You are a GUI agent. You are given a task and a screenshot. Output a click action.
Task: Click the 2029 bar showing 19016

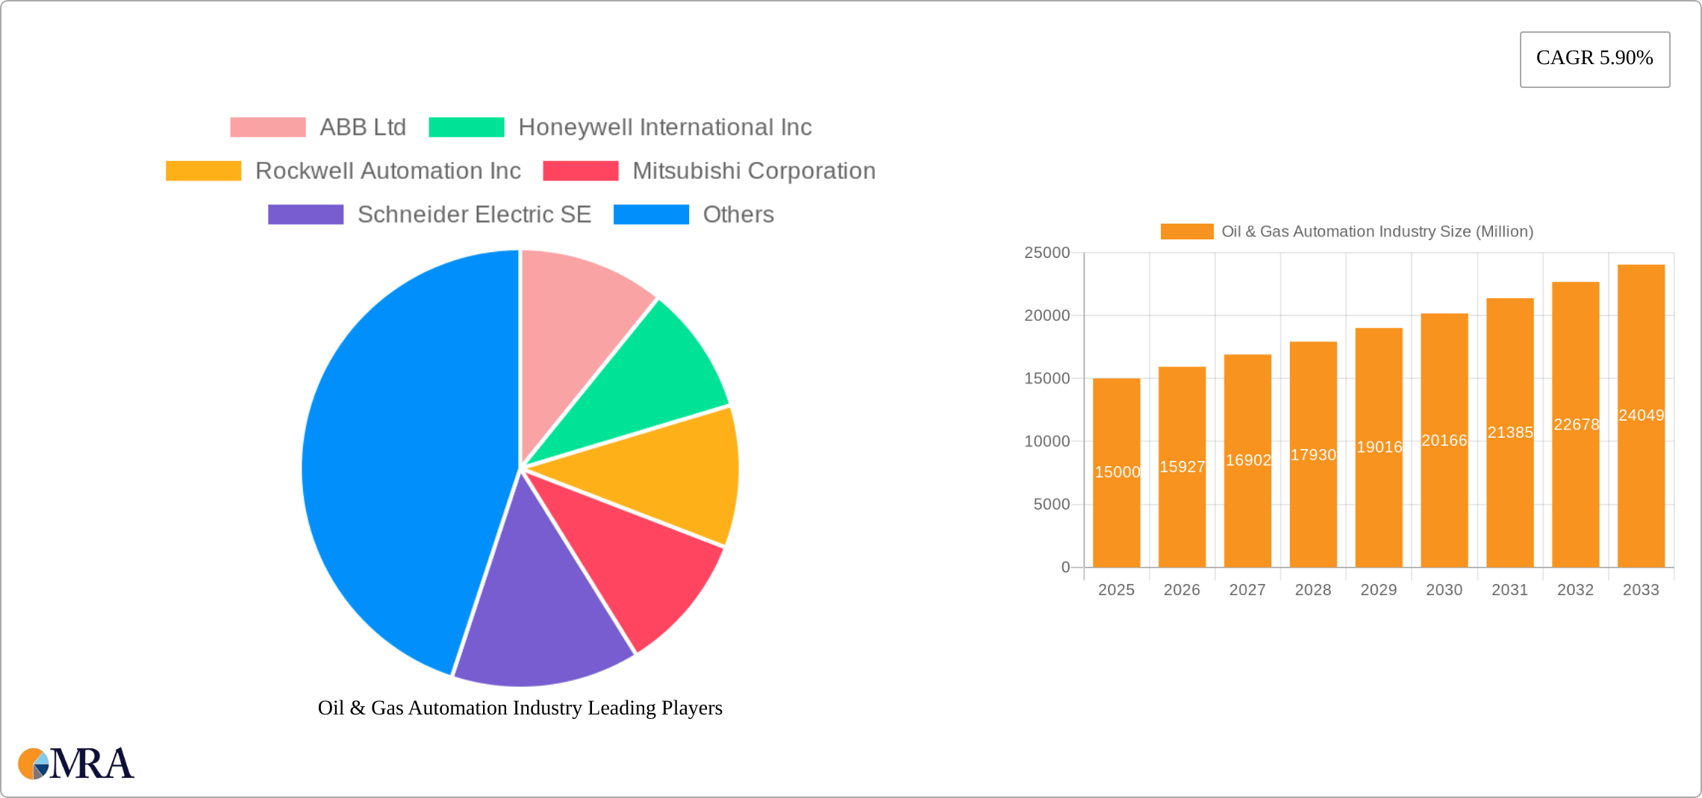pos(1380,447)
